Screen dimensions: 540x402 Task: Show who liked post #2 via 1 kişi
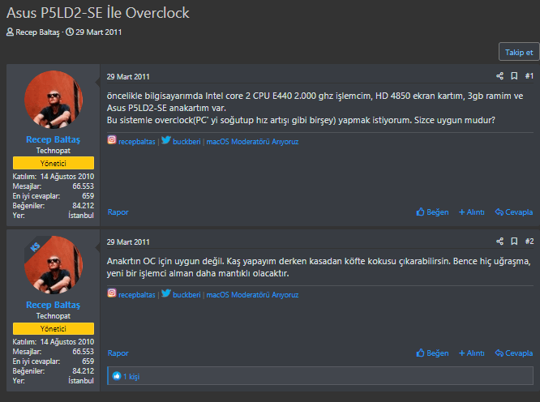tap(131, 377)
